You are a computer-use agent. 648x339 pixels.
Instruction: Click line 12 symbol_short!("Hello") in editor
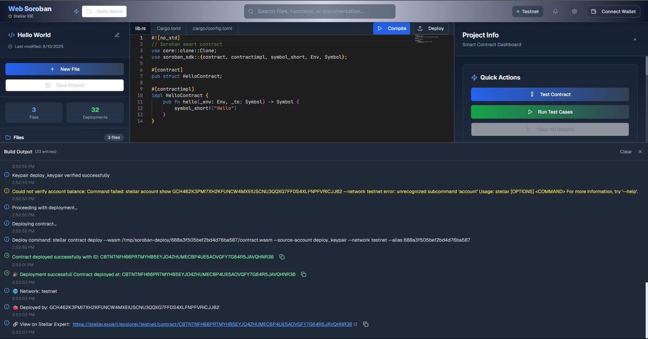(x=205, y=108)
